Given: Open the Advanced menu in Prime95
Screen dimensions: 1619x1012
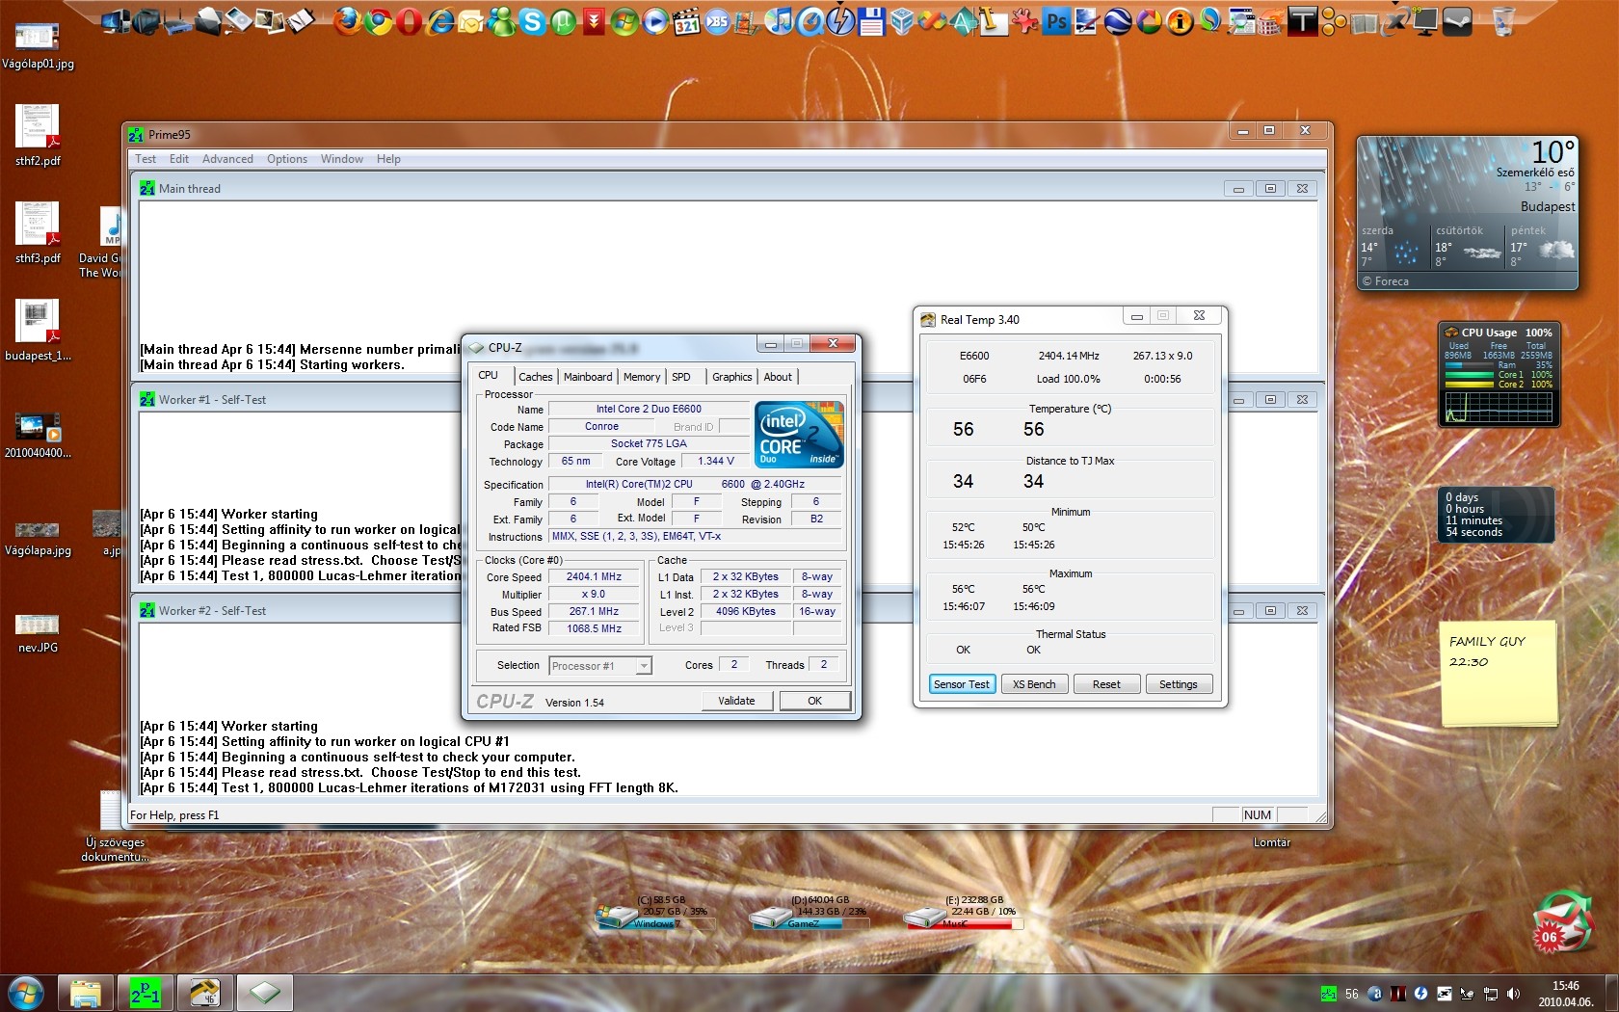Looking at the screenshot, I should pyautogui.click(x=227, y=159).
